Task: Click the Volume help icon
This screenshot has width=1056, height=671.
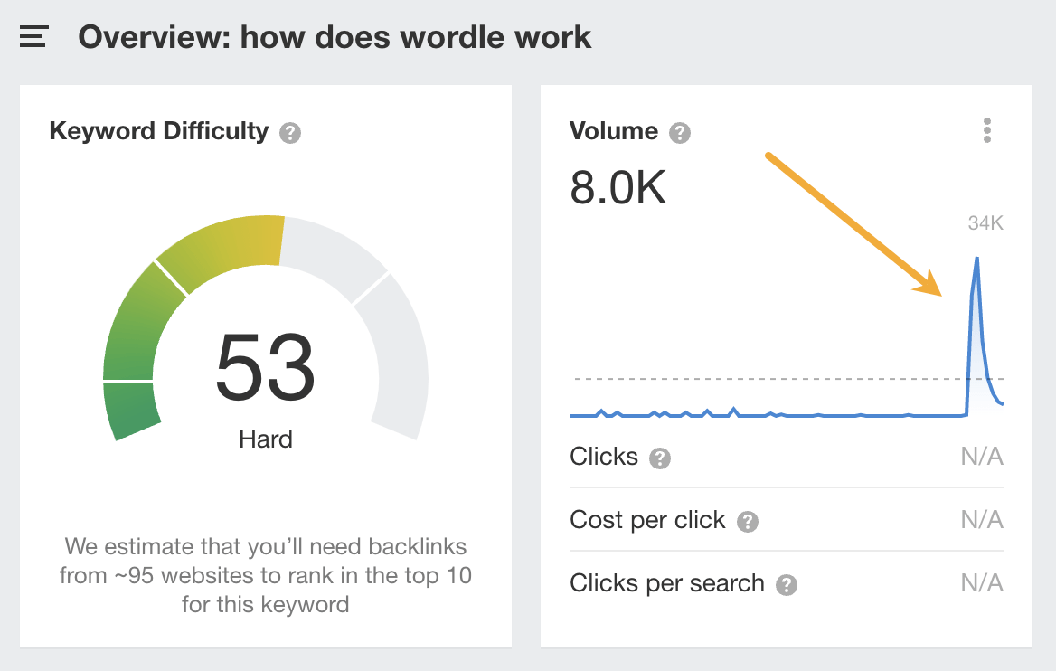Action: click(679, 132)
